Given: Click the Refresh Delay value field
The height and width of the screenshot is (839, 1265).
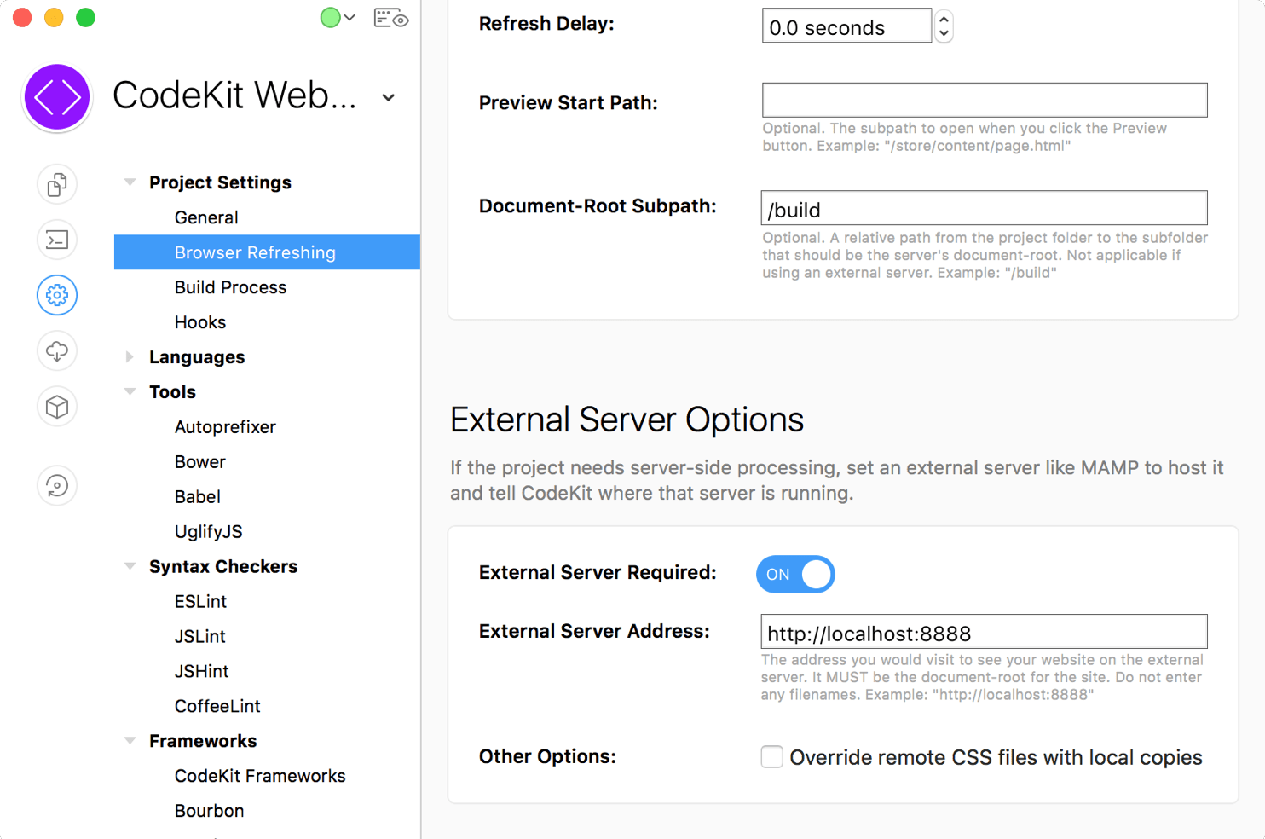Looking at the screenshot, I should click(846, 26).
